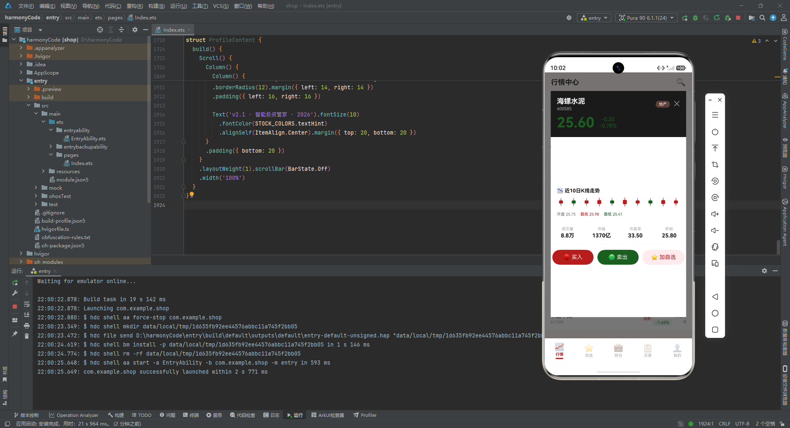Tap emulator Back triangle button
Viewport: 790px width, 428px height.
tap(715, 297)
